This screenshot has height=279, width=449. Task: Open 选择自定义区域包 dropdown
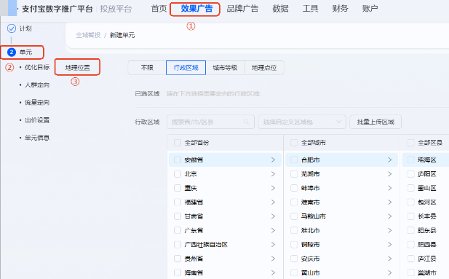[x=302, y=122]
